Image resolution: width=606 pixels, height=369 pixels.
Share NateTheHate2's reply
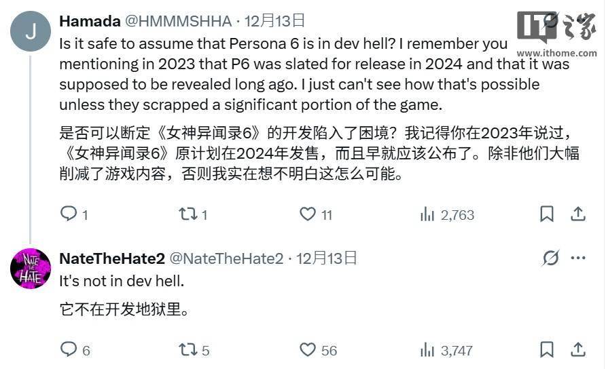tap(578, 350)
